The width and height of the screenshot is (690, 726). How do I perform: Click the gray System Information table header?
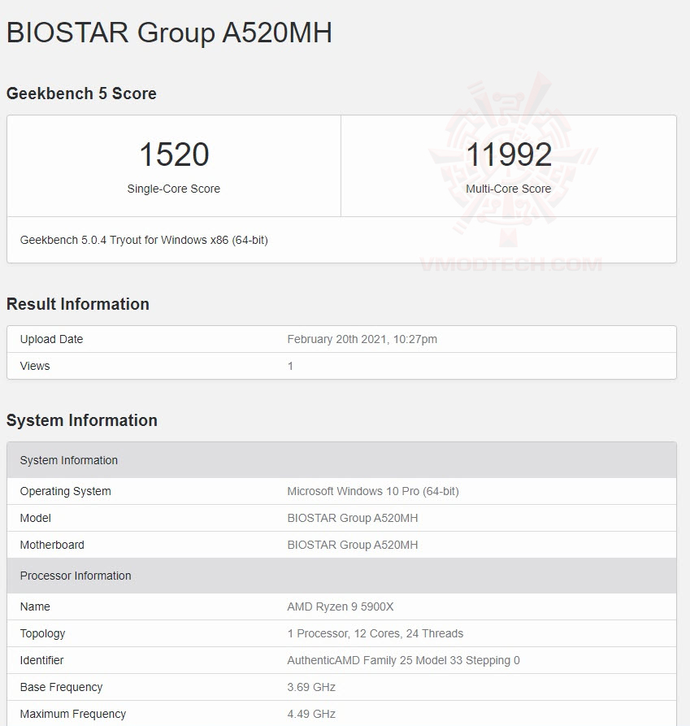pyautogui.click(x=341, y=460)
